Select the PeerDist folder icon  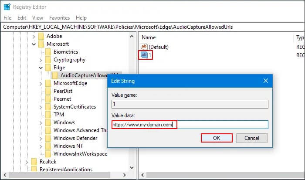pos(48,91)
